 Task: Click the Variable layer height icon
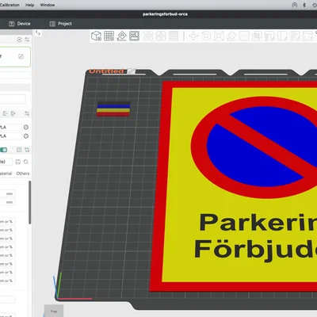(x=174, y=36)
